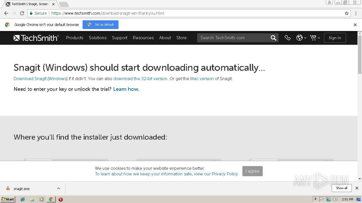Viewport: 362px width, 203px height.
Task: Open Internet Explorer from taskbar
Action: [23, 199]
